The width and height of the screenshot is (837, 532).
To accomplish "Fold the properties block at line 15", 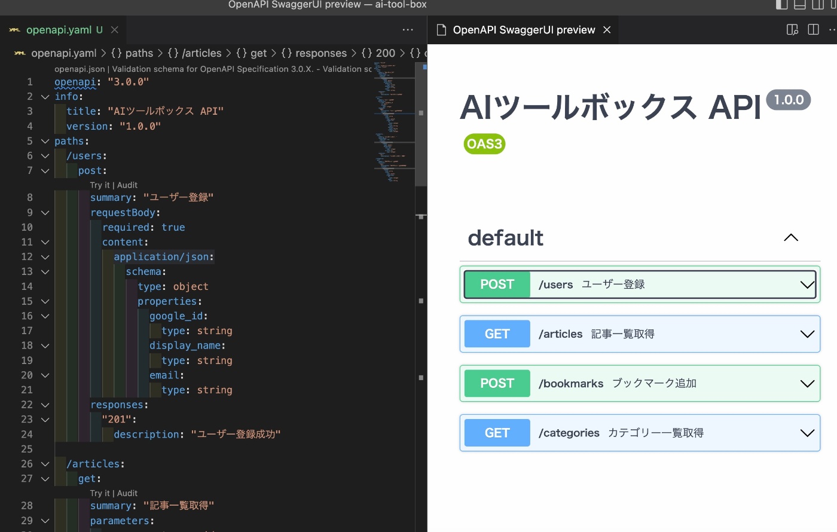I will [x=45, y=301].
